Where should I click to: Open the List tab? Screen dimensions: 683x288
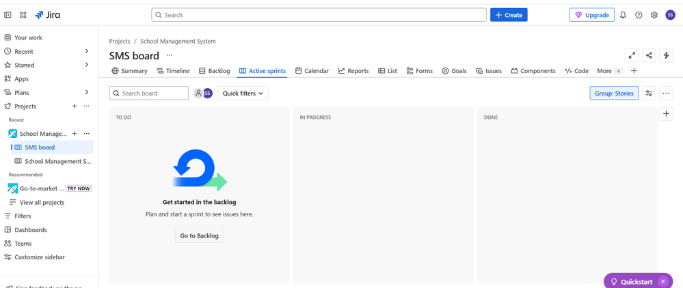pos(388,71)
